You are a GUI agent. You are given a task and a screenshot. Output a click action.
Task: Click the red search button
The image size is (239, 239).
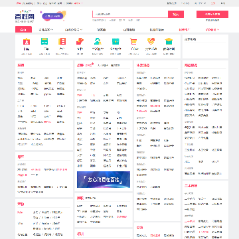click(x=176, y=15)
